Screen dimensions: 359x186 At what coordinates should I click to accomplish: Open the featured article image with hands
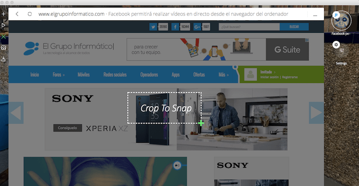(x=105, y=172)
